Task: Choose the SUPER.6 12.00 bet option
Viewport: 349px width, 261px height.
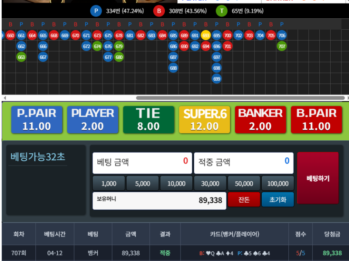Action: (205, 119)
